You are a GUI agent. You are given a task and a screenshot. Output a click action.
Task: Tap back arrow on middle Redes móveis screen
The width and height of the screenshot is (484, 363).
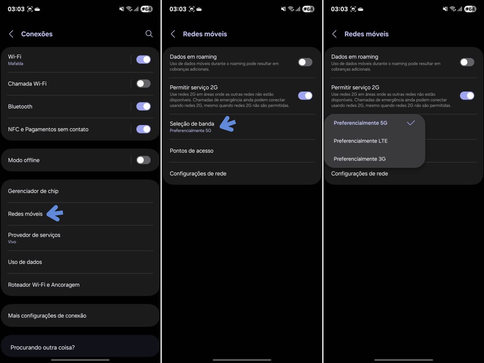tap(173, 34)
